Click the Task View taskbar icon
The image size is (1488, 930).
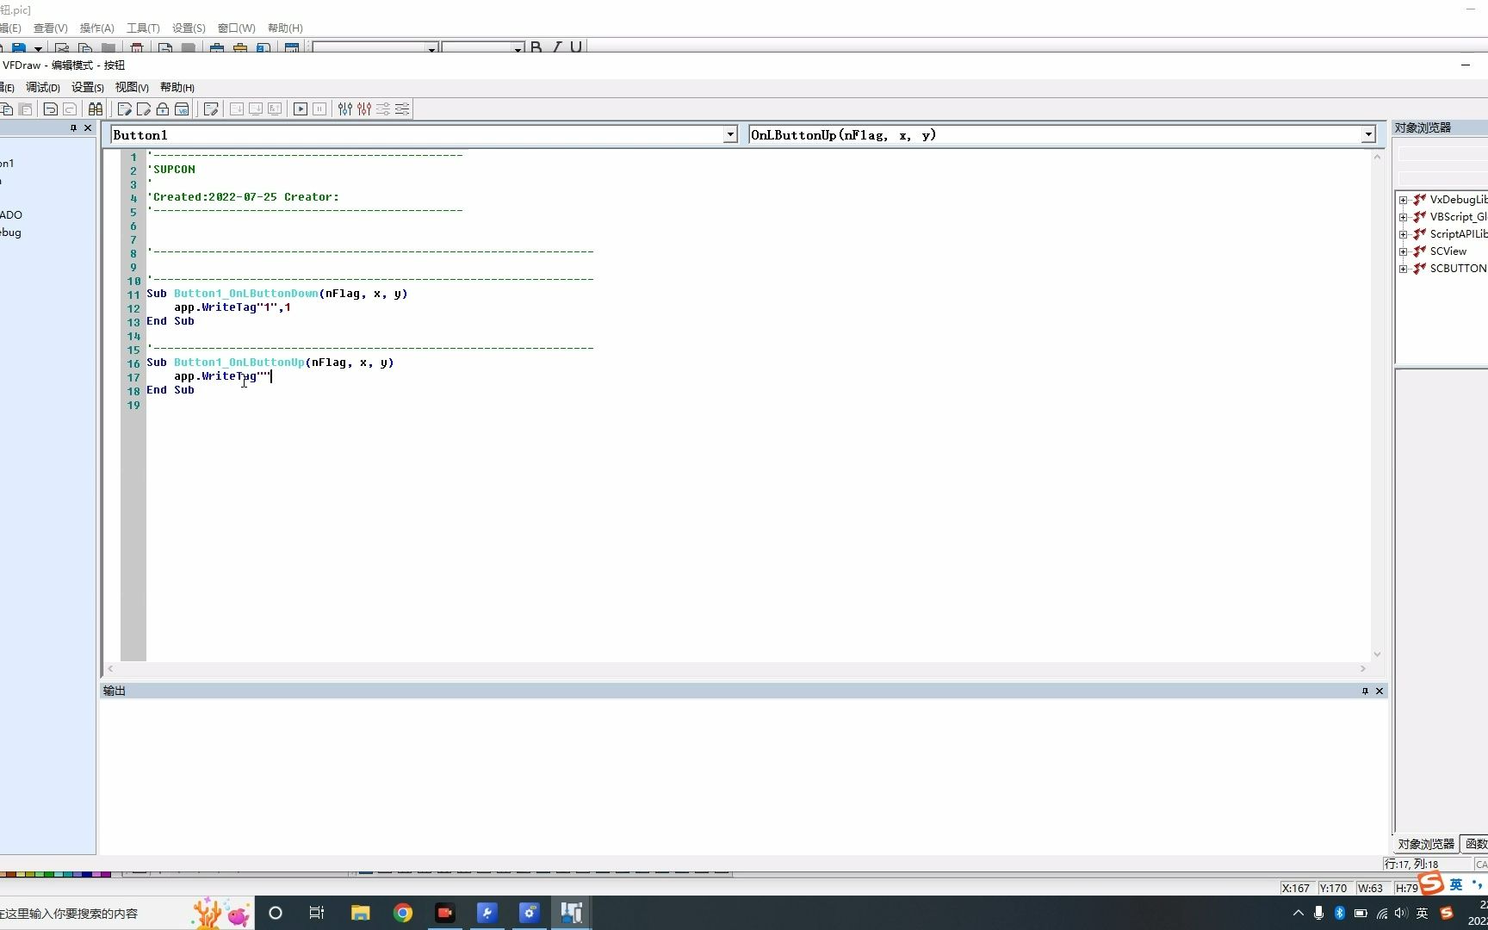(317, 913)
